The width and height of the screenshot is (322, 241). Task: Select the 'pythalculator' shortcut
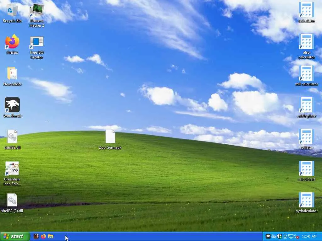(306, 203)
